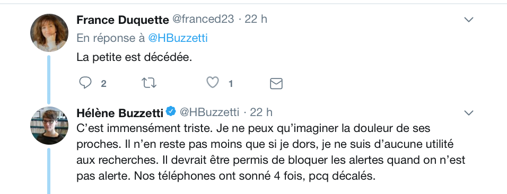507x194 pixels.
Task: Follow the @HBuzzetti link after 'En réponse à'
Action: [178, 38]
